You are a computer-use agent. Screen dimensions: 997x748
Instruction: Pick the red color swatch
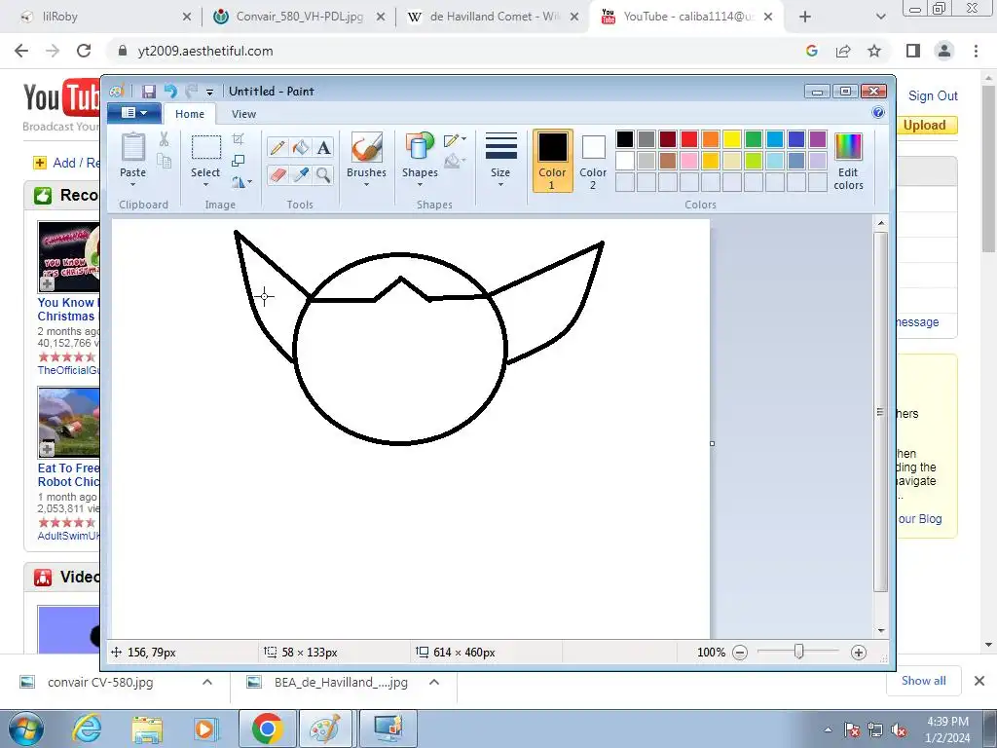tap(689, 139)
